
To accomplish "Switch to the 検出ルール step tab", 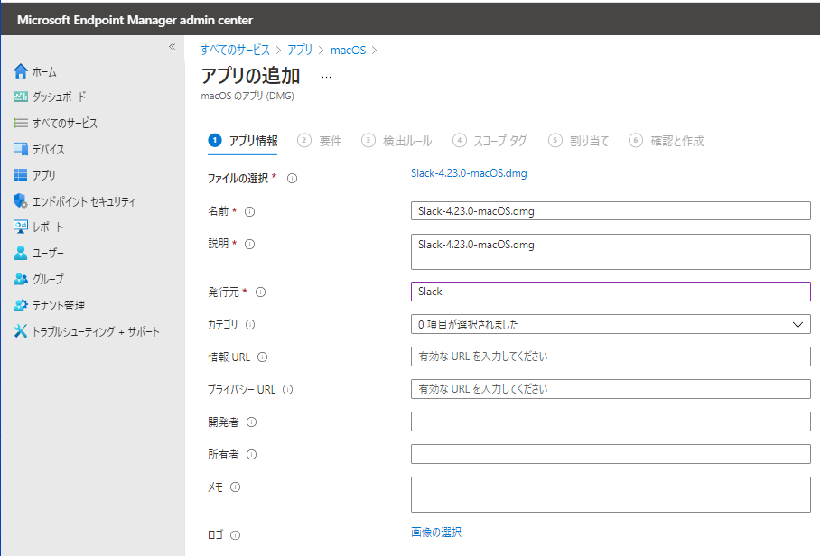I will coord(397,141).
